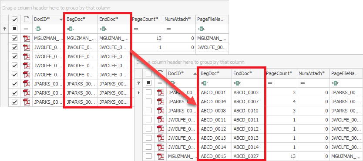This screenshot has width=363, height=161.
Task: Click the document icon column header in the left grid
Action: (27, 19)
